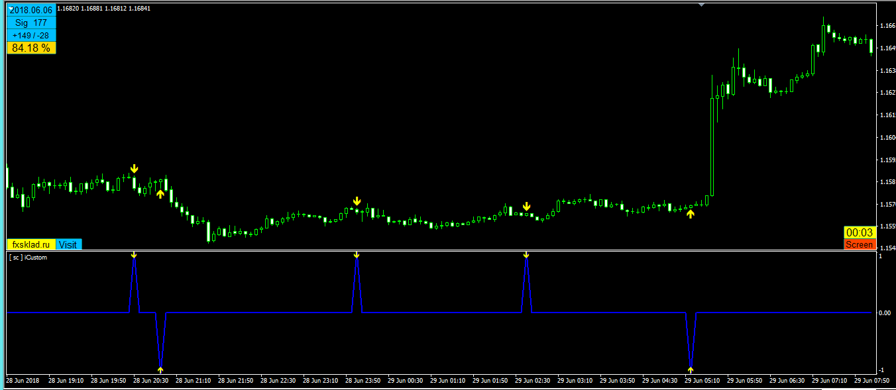Click the 0.00 level on the indicator scale
The height and width of the screenshot is (390, 896).
coord(884,313)
